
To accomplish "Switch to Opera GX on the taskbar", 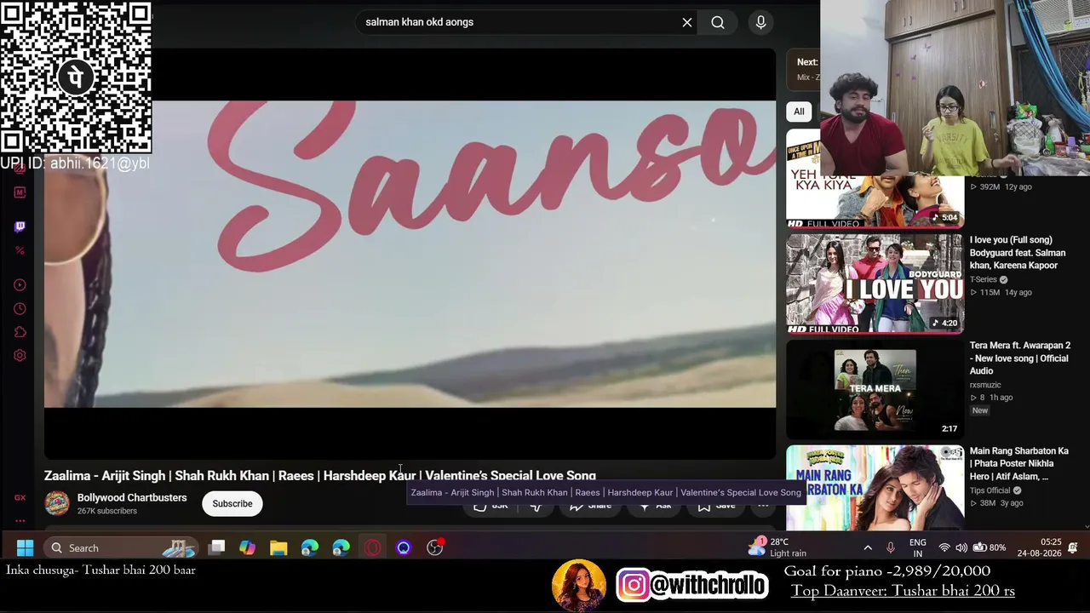I will (x=372, y=547).
